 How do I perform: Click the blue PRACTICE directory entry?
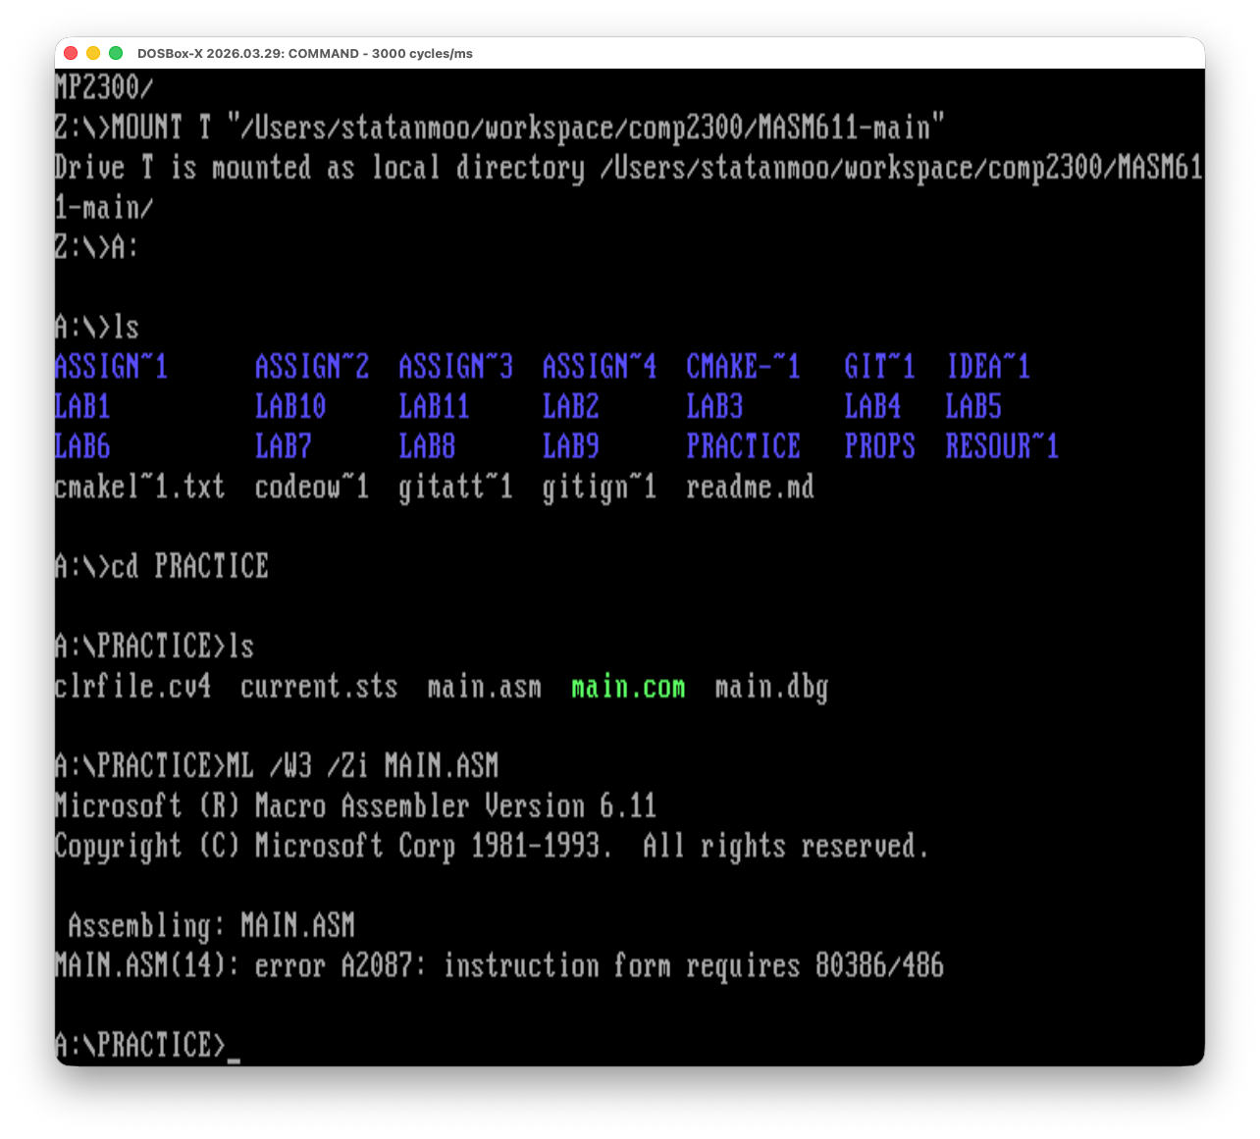744,446
